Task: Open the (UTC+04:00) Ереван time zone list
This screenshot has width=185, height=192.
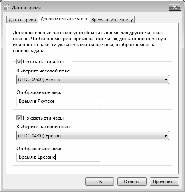Action: pyautogui.click(x=93, y=136)
